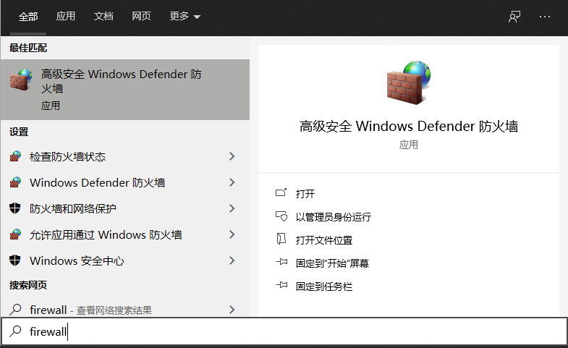Expand the 检查防火墙状态 chevron
Viewport: 568px width, 348px height.
pyautogui.click(x=232, y=156)
